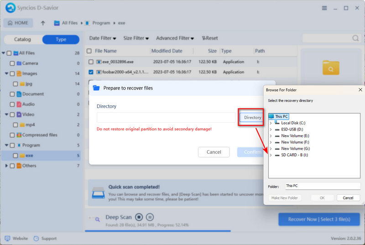The image size is (365, 245).
Task: Select New Volume (G:) in folder tree
Action: pos(295,148)
